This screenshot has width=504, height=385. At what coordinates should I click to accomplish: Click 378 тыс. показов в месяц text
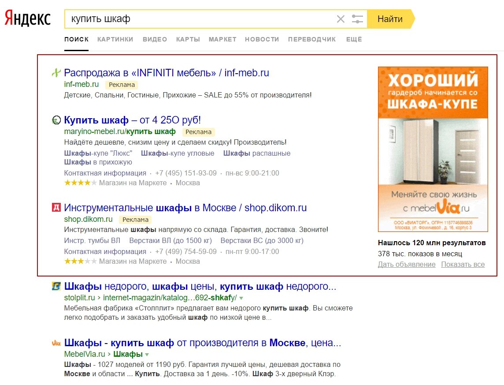coord(420,254)
